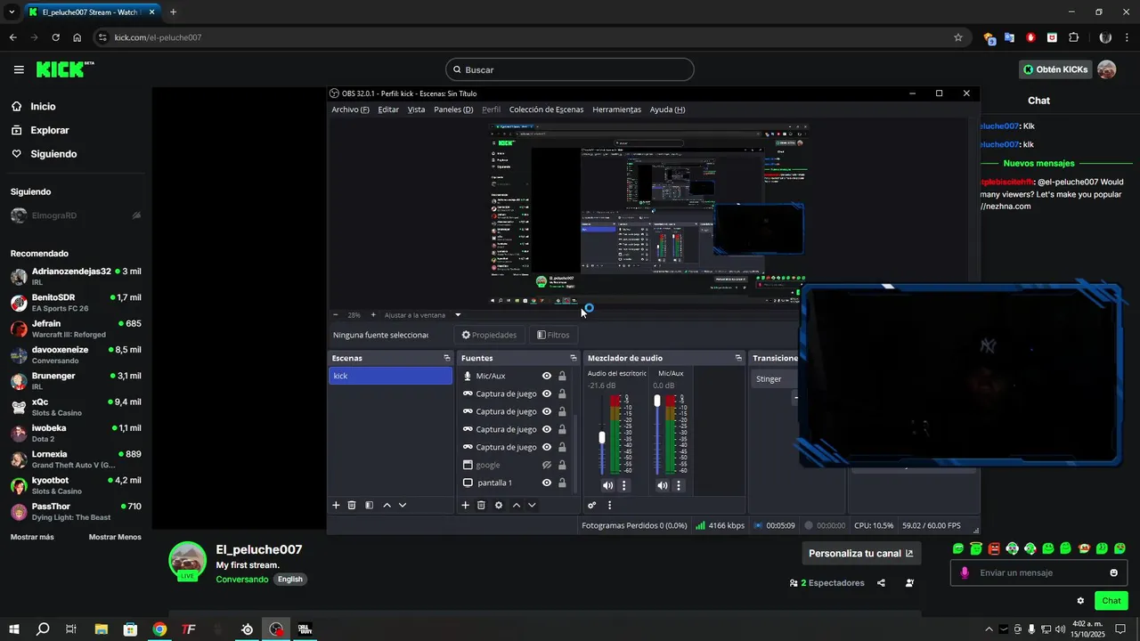1140x641 pixels.
Task: Open OBS Paneles menu
Action: [x=453, y=110]
